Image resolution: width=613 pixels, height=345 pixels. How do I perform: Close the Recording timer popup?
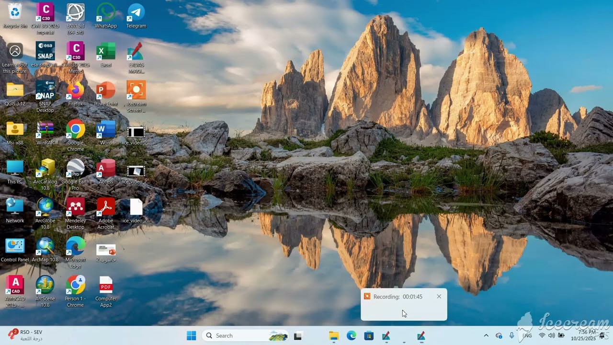tap(439, 297)
